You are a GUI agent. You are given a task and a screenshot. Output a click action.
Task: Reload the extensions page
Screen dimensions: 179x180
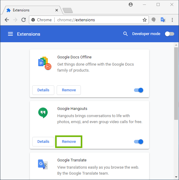24,20
